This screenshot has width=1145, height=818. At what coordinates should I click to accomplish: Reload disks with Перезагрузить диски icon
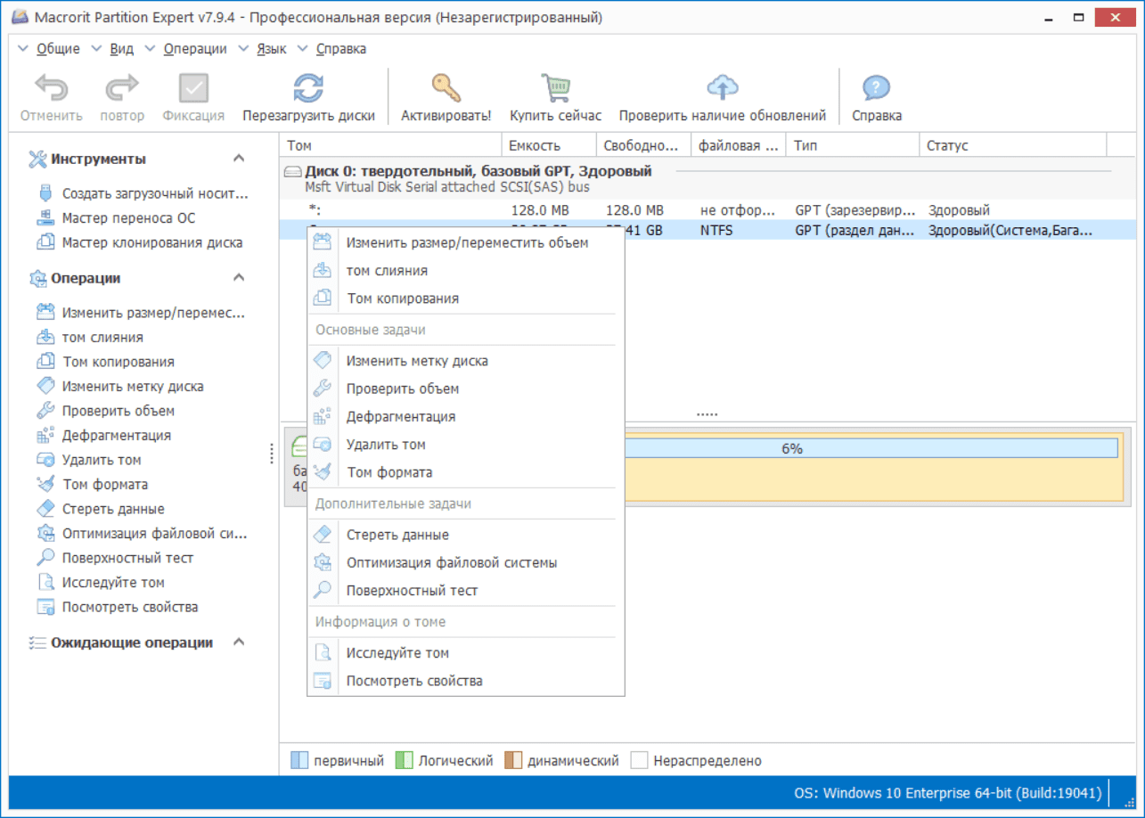(308, 88)
